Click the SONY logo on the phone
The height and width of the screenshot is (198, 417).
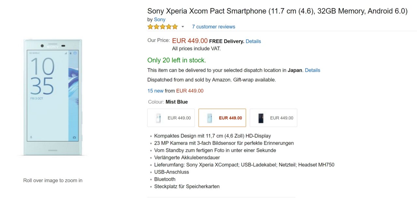52,47
